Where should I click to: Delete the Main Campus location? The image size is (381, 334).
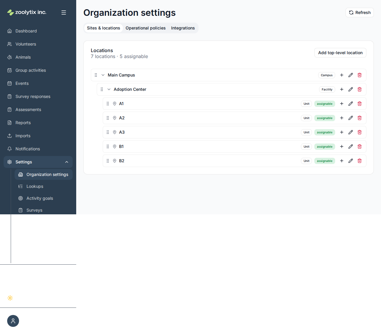tap(360, 75)
